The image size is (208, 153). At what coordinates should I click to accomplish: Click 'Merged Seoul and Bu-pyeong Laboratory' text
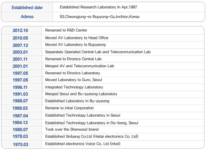point(81,94)
